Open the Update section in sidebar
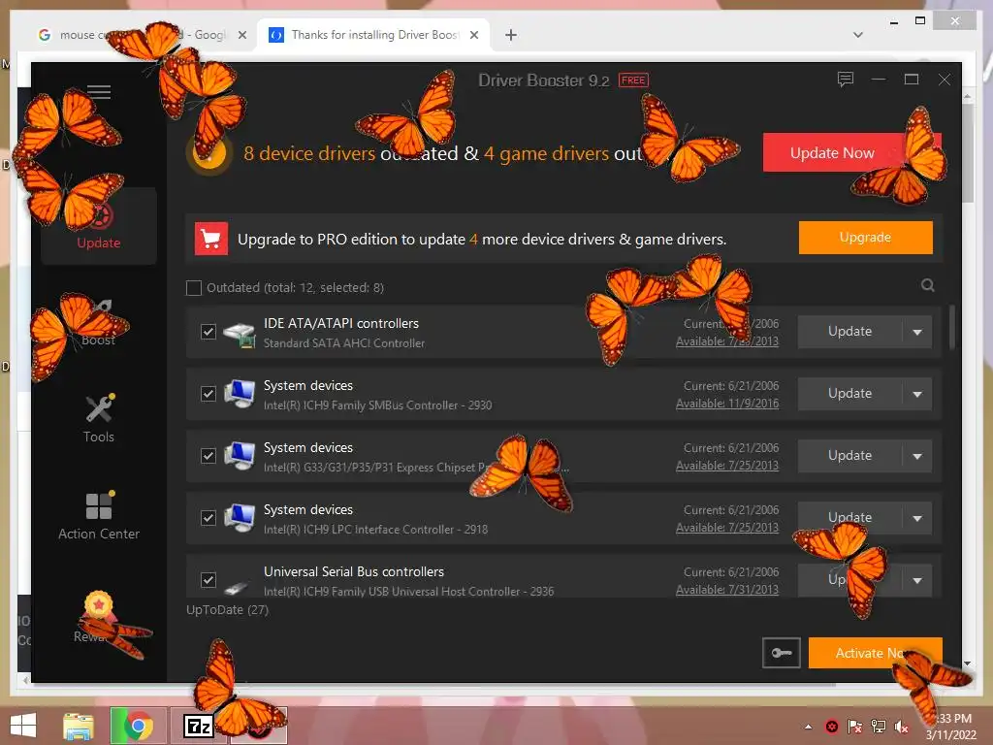Image resolution: width=993 pixels, height=745 pixels. 99,226
